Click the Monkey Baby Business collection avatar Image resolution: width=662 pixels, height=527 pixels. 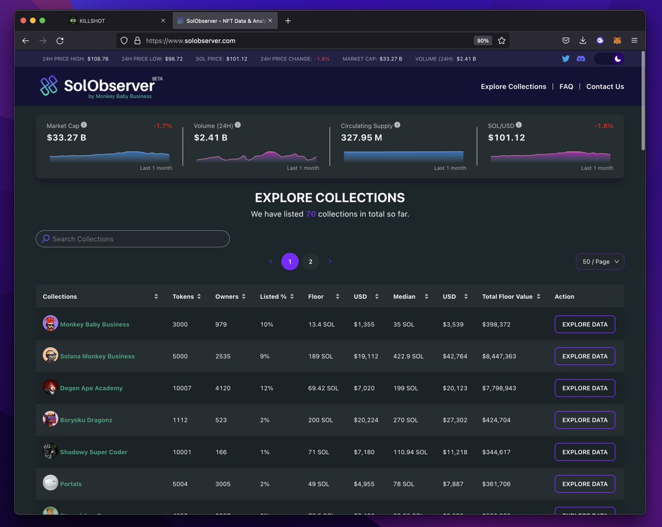(x=51, y=324)
